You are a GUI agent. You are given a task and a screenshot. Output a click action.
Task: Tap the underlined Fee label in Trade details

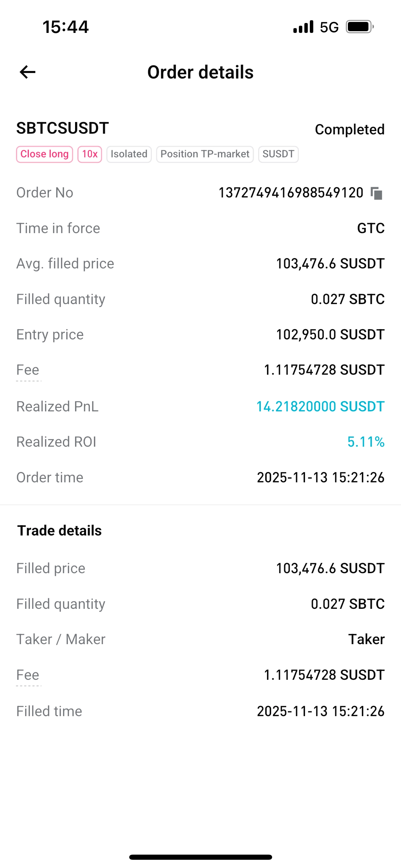tap(28, 675)
